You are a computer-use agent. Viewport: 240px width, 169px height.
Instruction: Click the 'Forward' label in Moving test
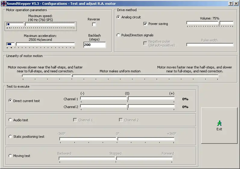click(168, 153)
